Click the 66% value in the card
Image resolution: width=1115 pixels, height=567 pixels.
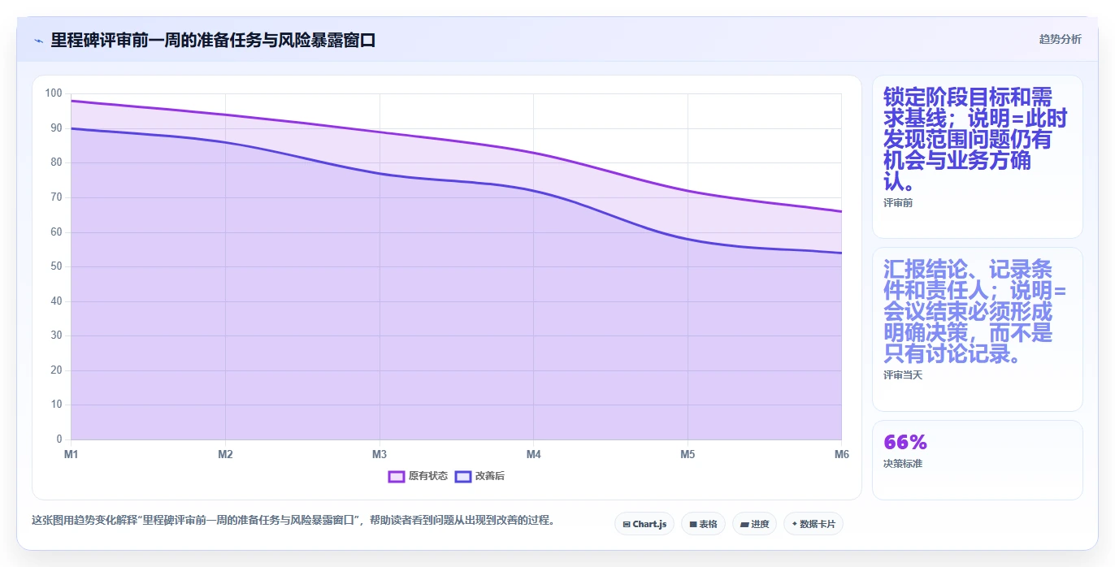905,442
